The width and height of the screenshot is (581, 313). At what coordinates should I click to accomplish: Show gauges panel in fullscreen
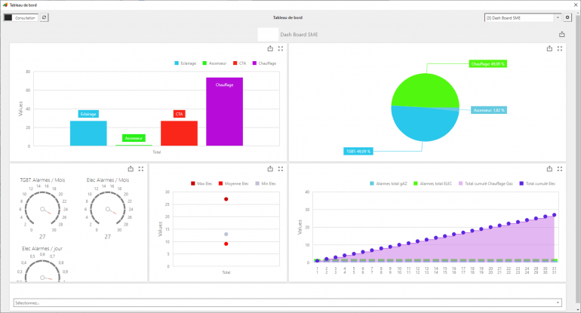point(141,169)
